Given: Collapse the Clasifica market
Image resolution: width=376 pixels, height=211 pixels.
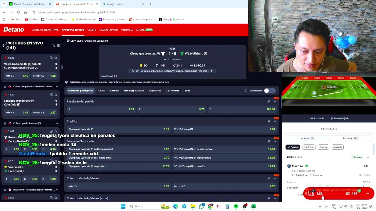Looking at the screenshot, I should pyautogui.click(x=275, y=121).
